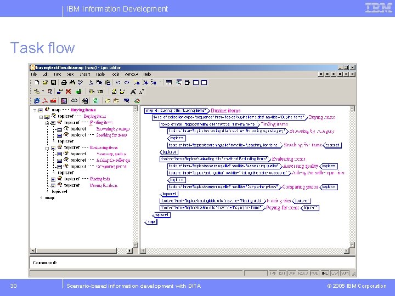Image resolution: width=395 pixels, height=296 pixels.
Task: Click editor pane vertical scrollbar down arrow
Action: 352,244
